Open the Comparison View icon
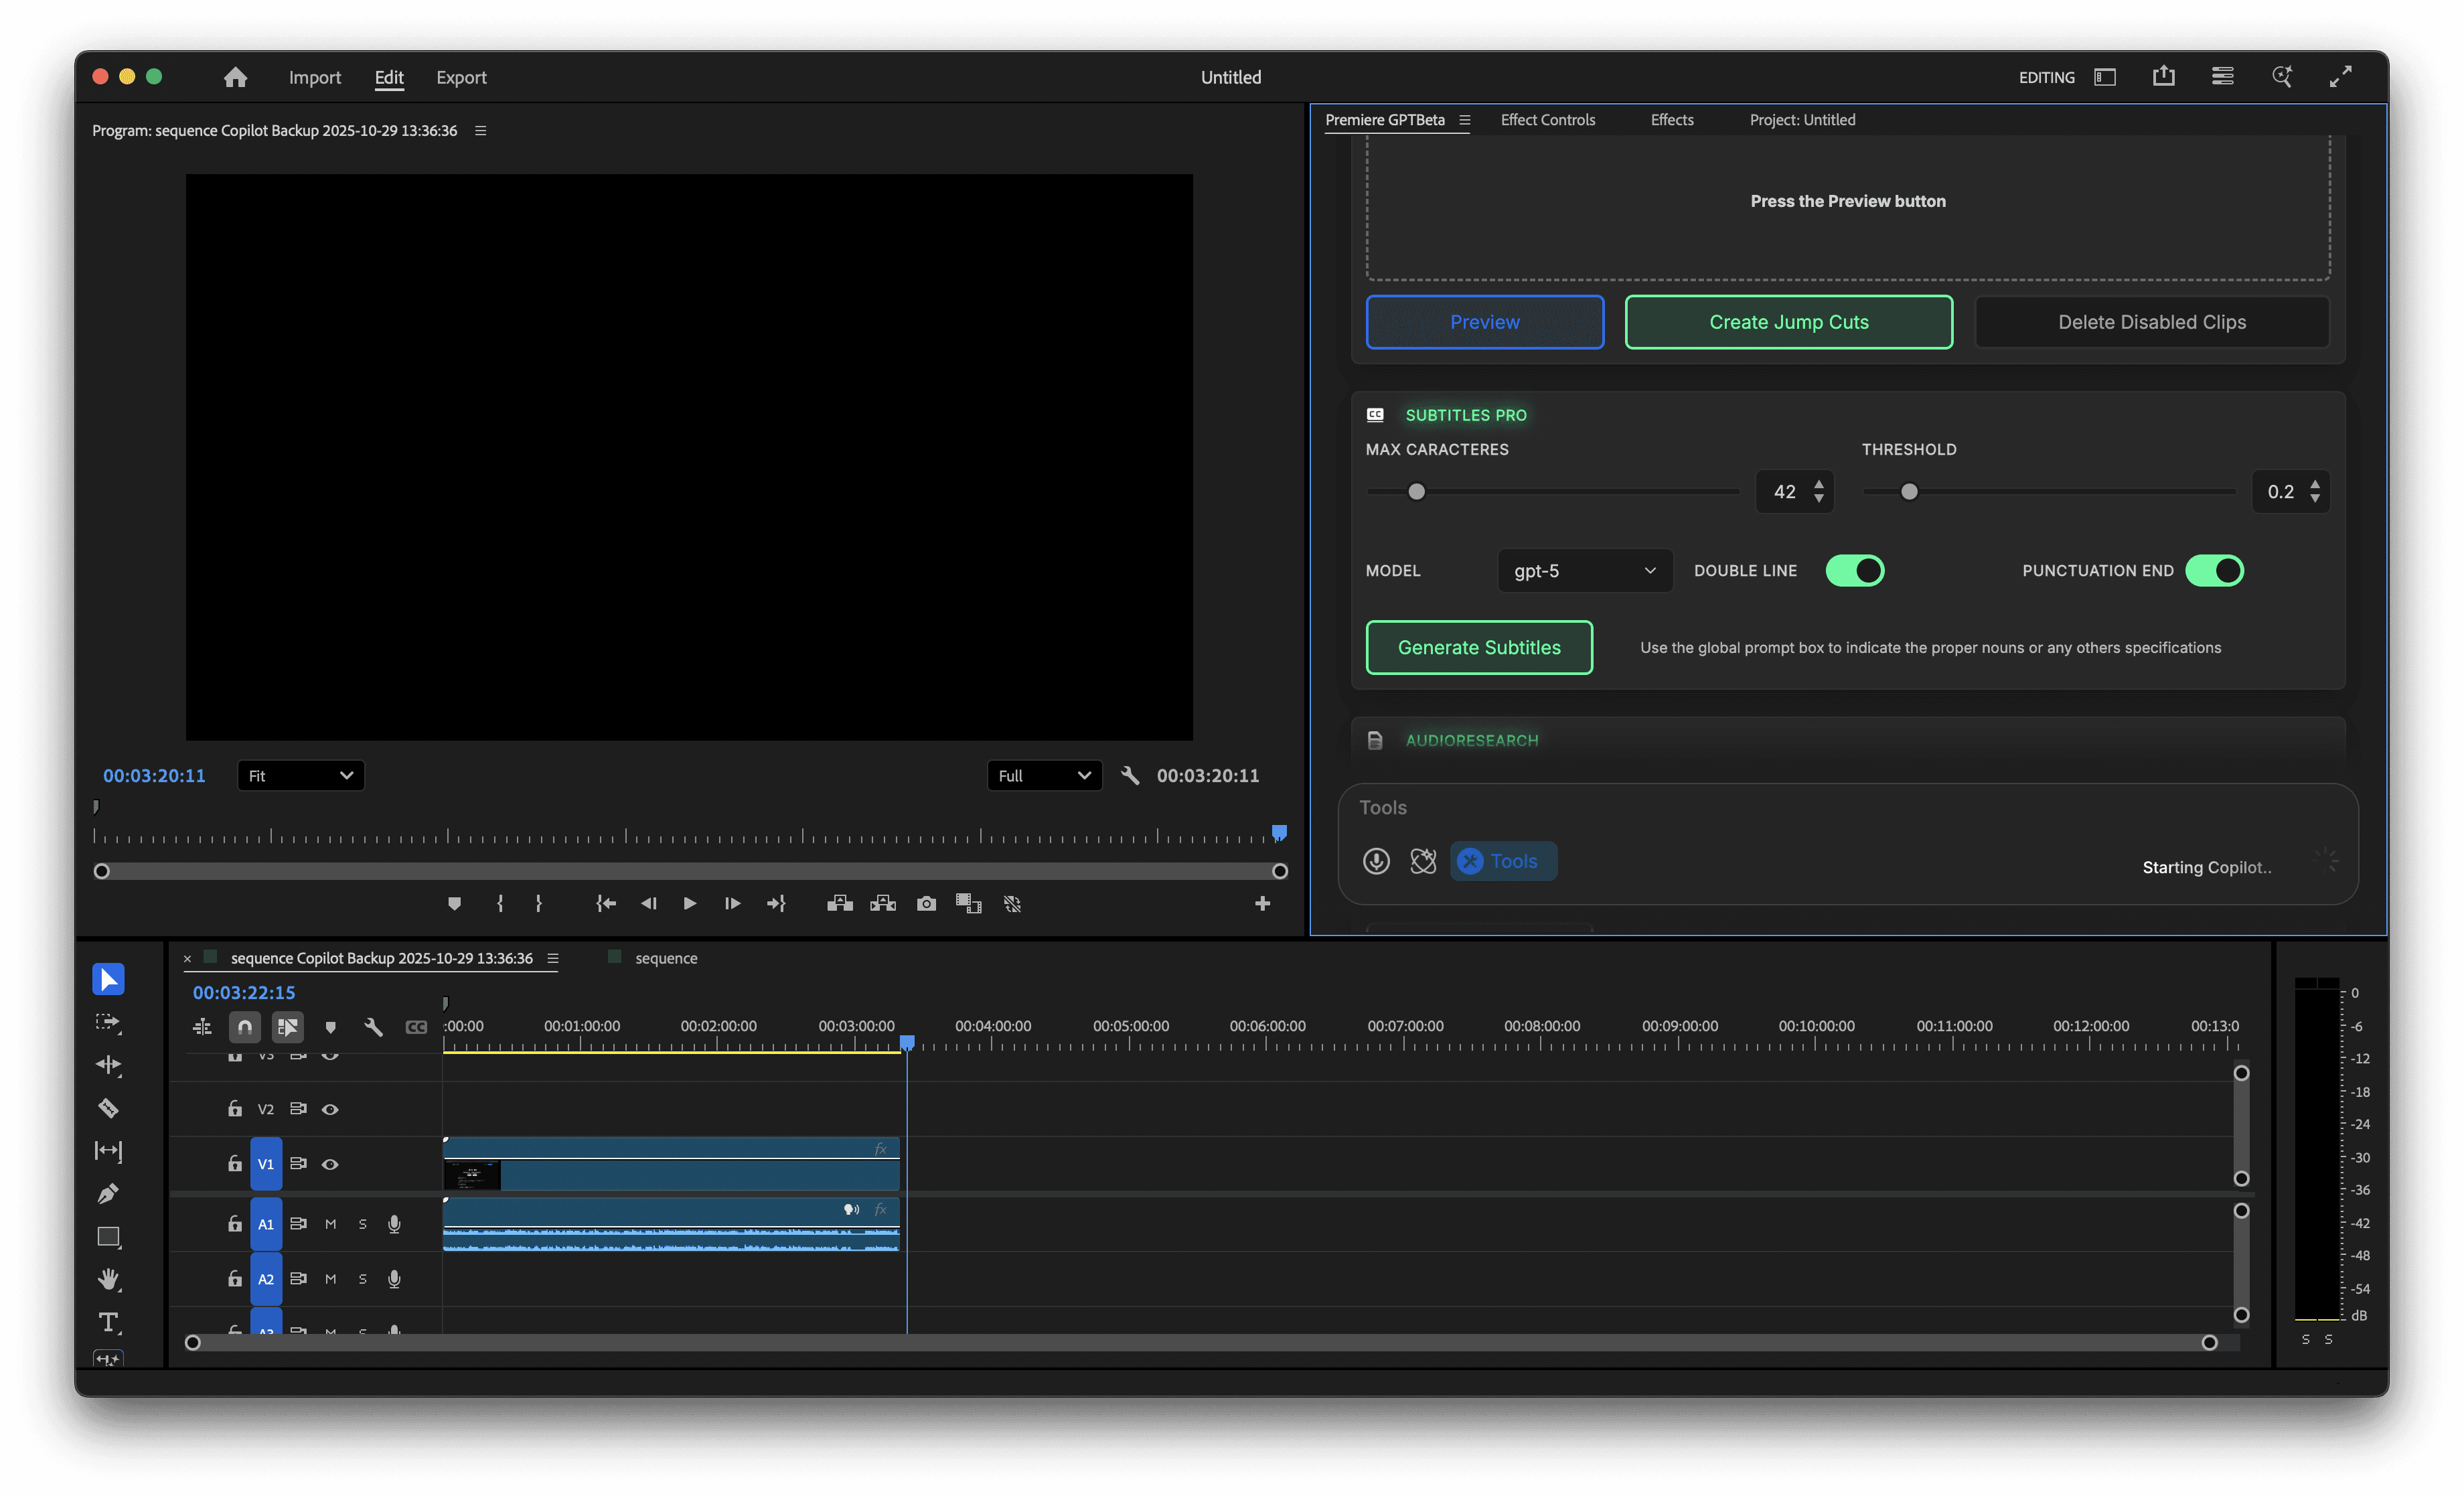2464x1496 pixels. (x=968, y=904)
